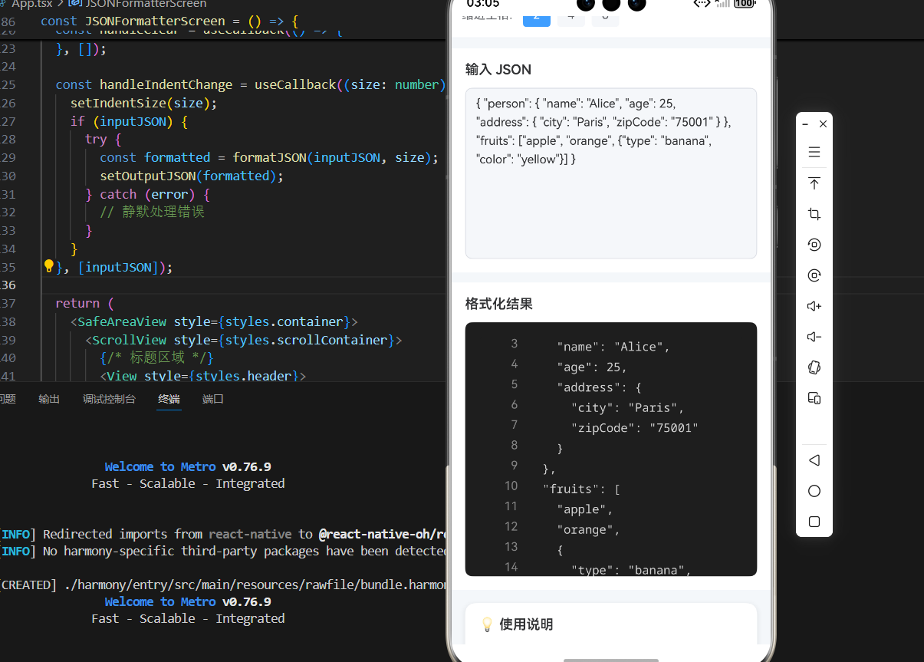Image resolution: width=924 pixels, height=662 pixels.
Task: Click setOutputJSON(formatted) in the editor
Action: coord(192,176)
